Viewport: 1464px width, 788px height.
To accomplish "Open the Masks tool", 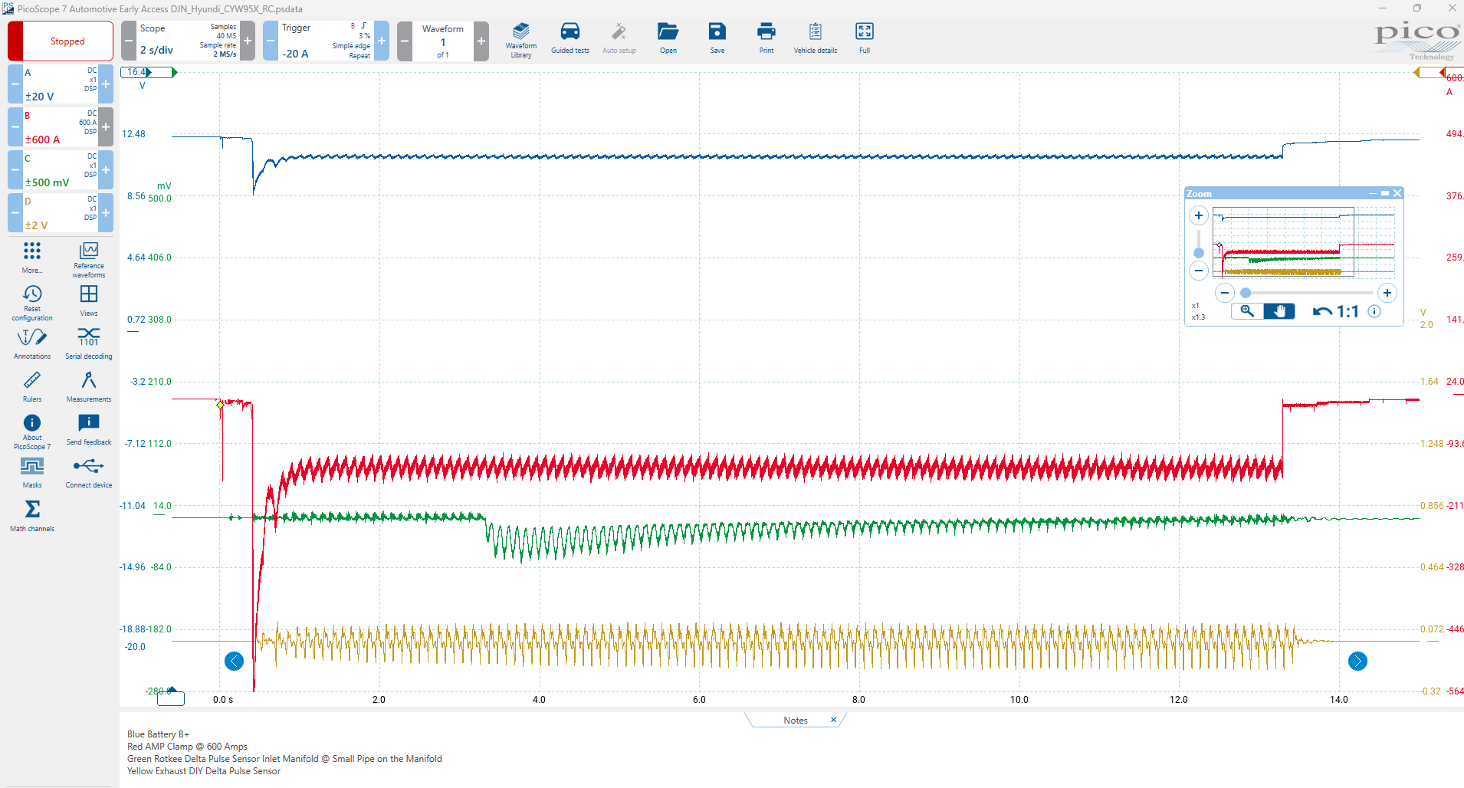I will click(x=32, y=472).
